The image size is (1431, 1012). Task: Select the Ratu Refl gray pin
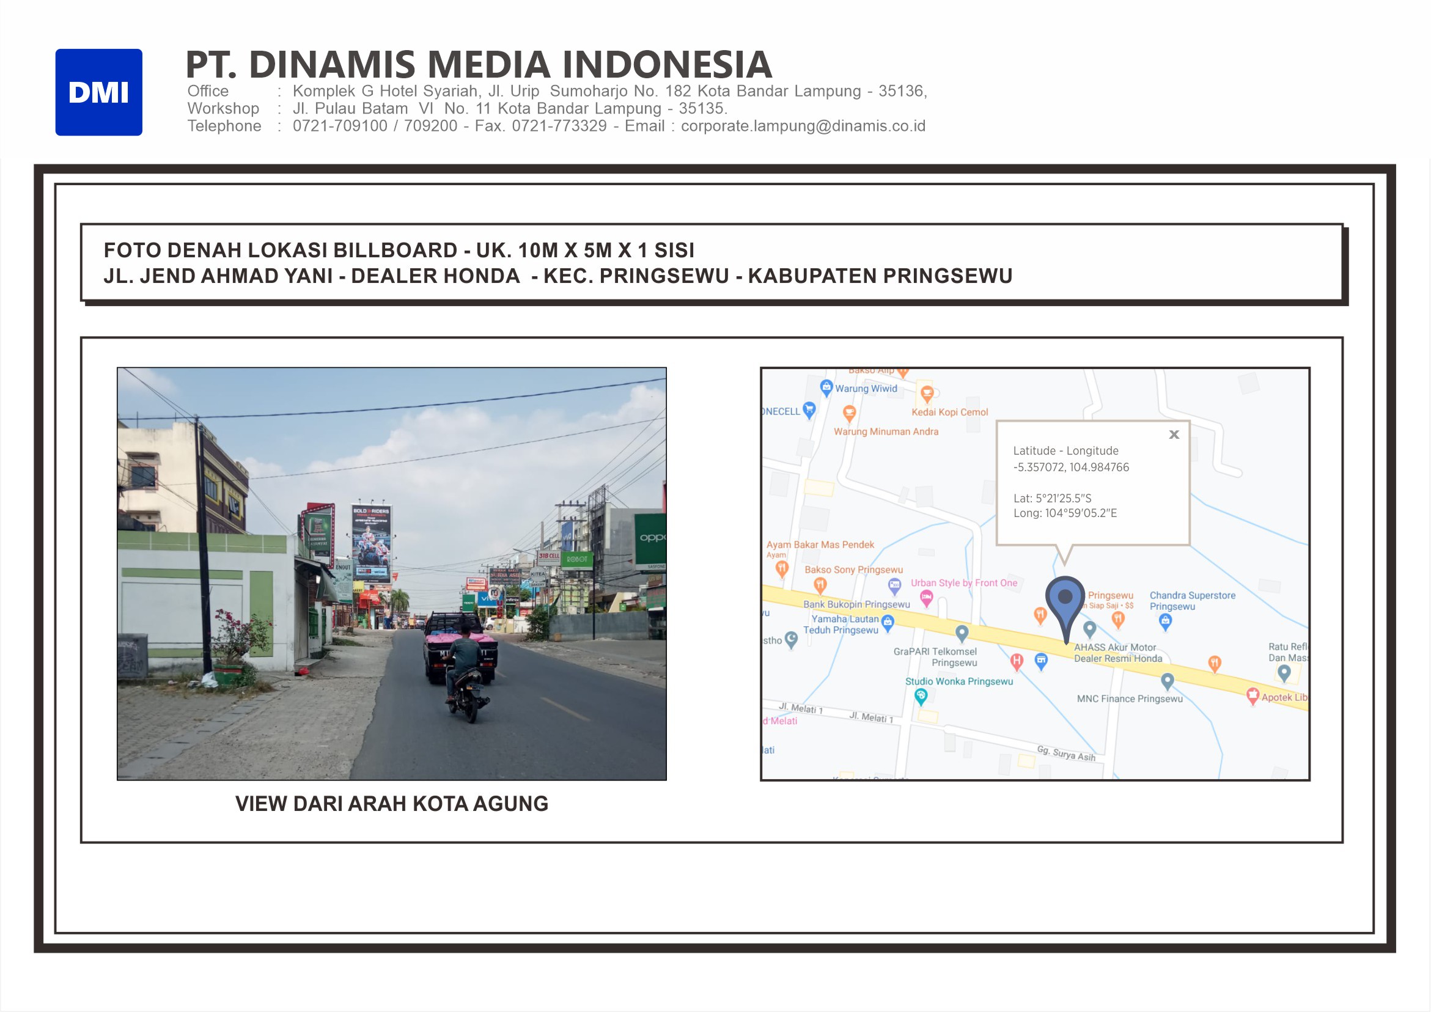click(1284, 673)
